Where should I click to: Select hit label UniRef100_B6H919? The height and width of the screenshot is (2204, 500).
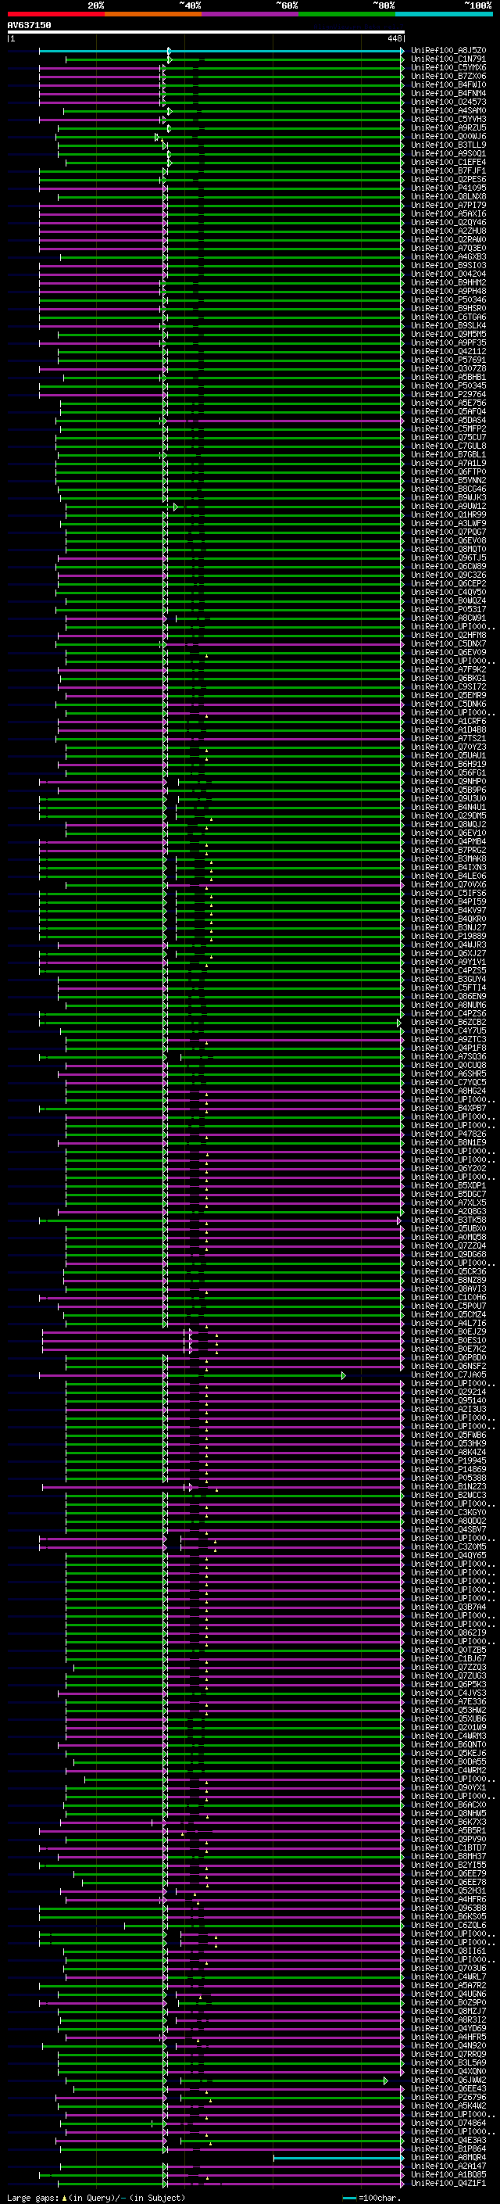(x=448, y=764)
